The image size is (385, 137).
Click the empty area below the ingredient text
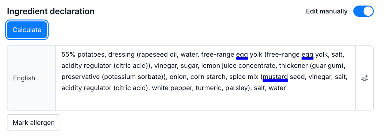coord(205,101)
